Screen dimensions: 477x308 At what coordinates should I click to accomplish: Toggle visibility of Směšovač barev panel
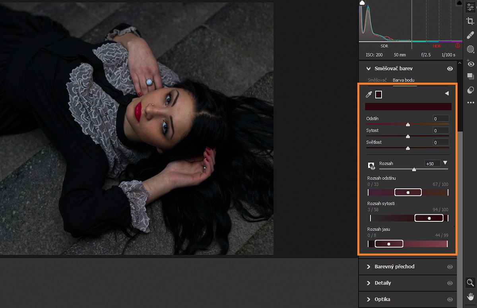point(450,69)
